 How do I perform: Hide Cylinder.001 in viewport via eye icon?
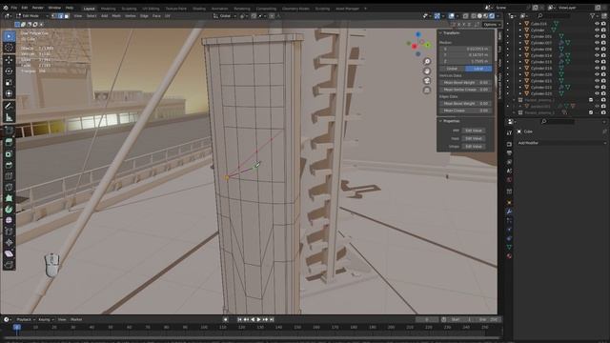point(597,36)
